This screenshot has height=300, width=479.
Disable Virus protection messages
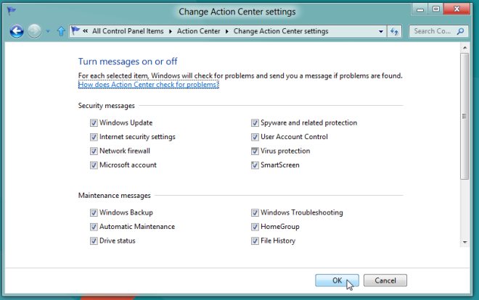[255, 151]
